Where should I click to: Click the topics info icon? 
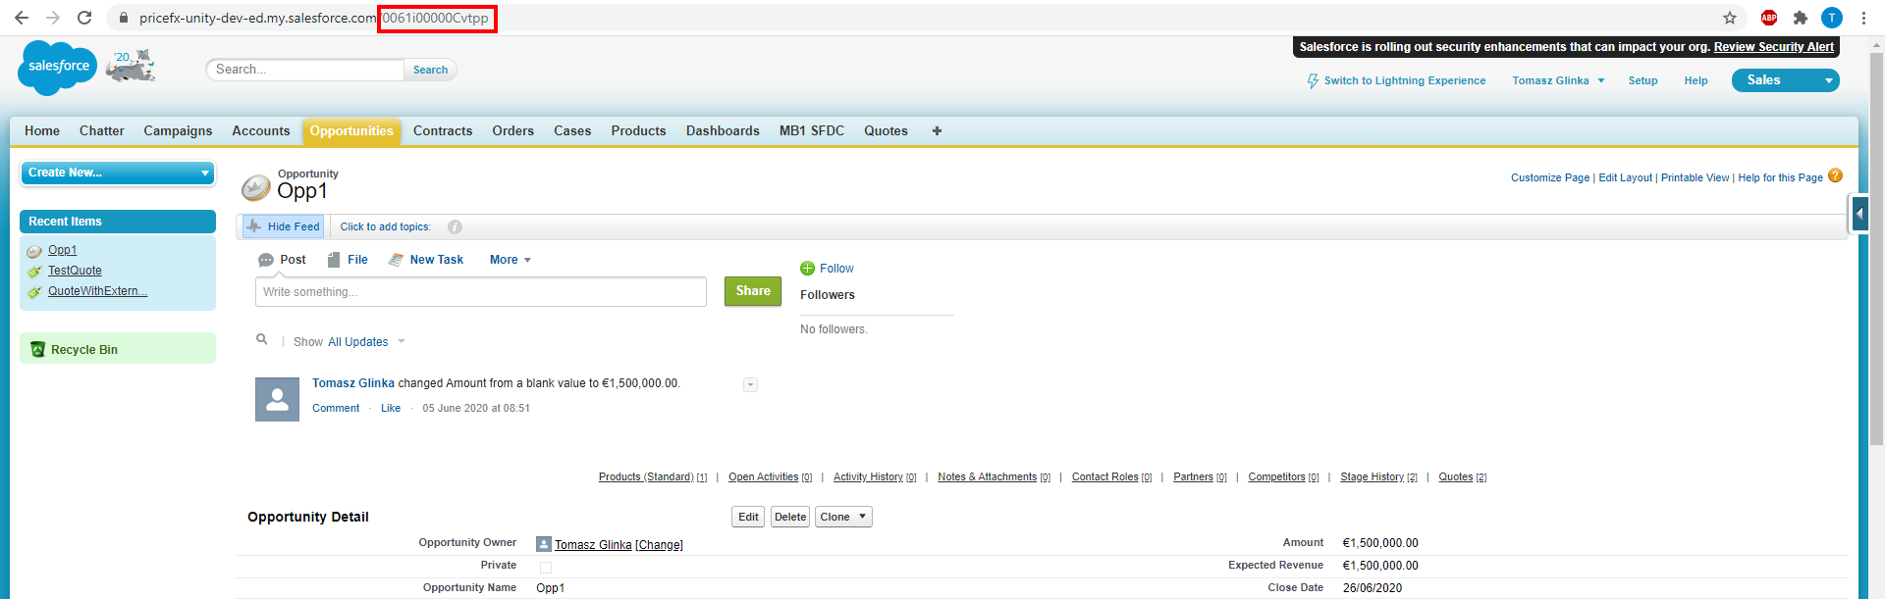(x=455, y=226)
